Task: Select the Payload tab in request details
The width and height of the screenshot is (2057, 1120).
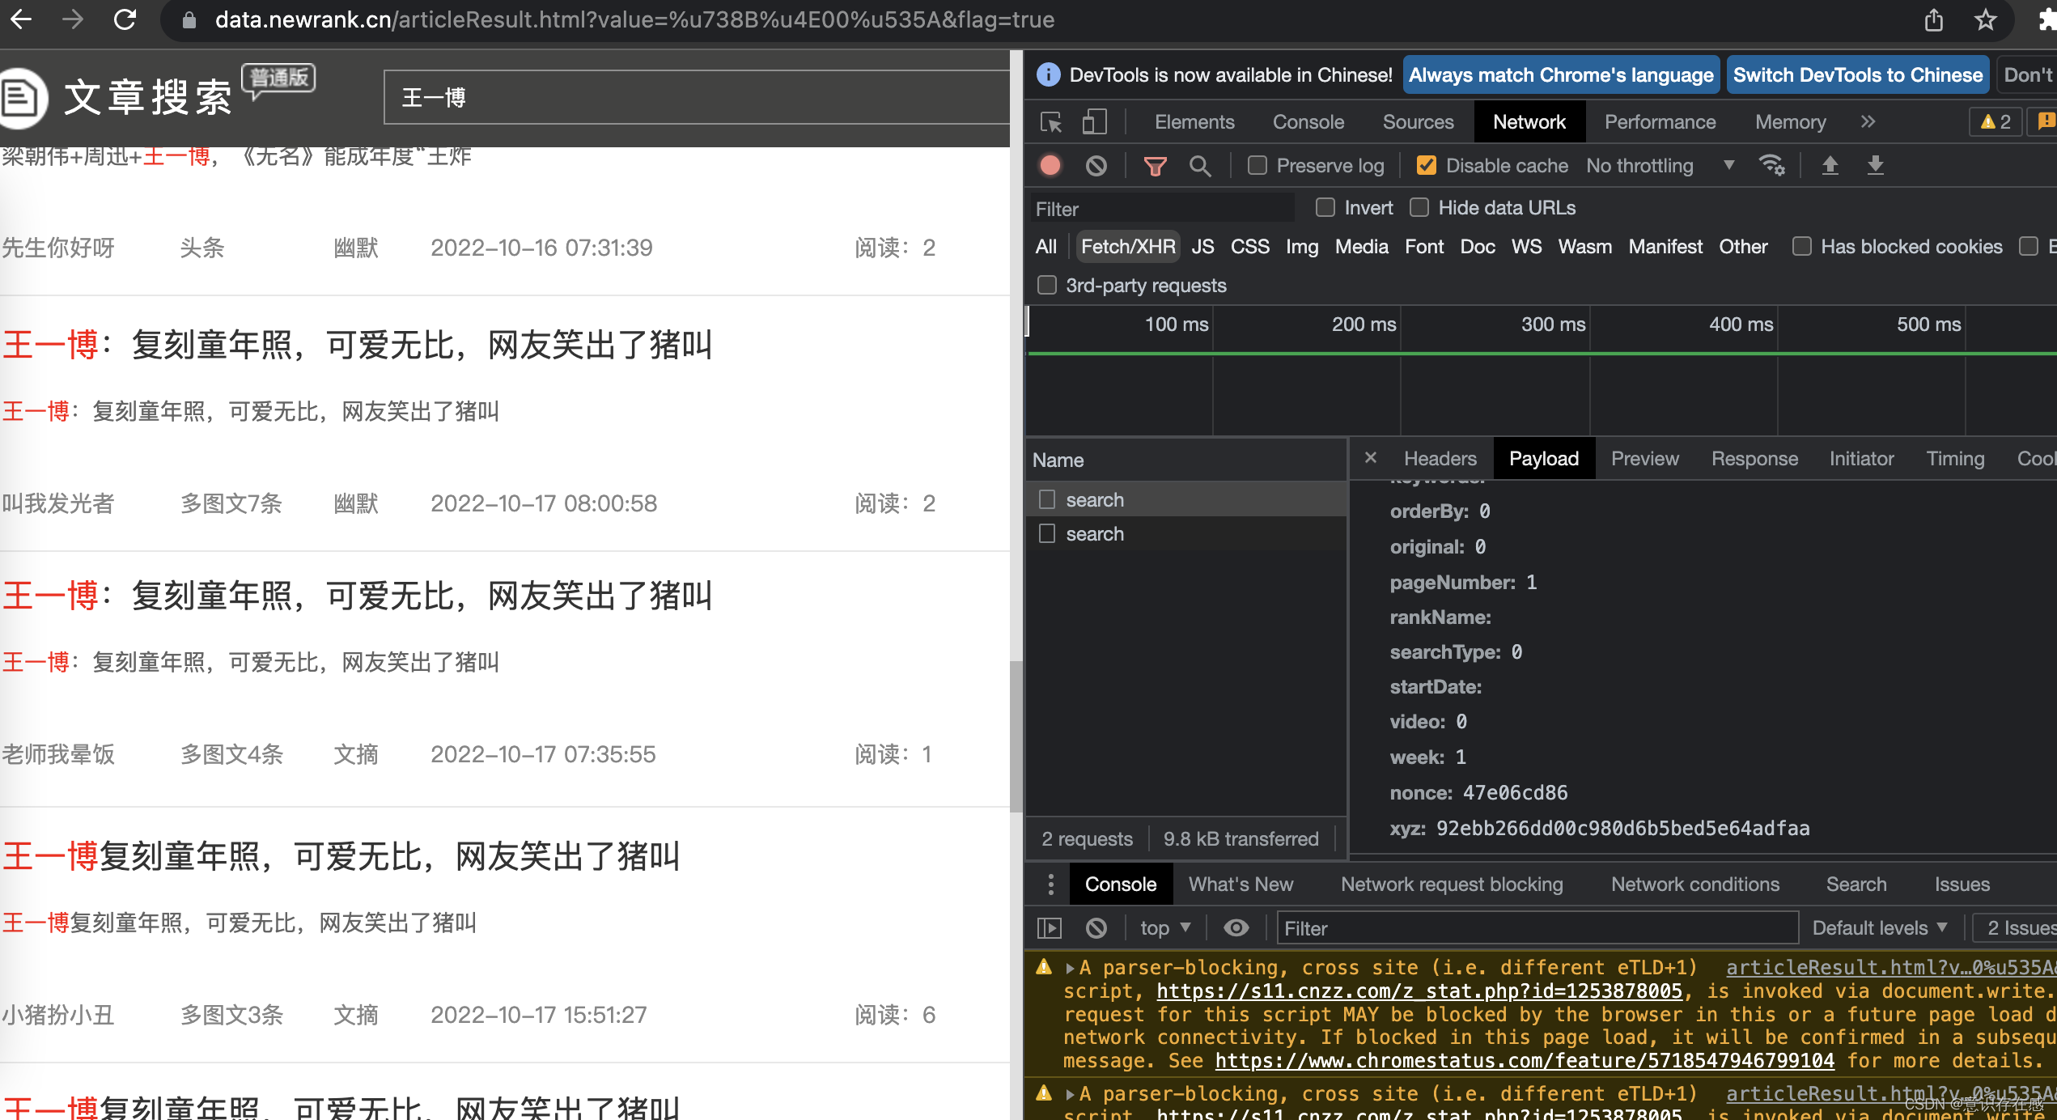Action: click(1542, 458)
